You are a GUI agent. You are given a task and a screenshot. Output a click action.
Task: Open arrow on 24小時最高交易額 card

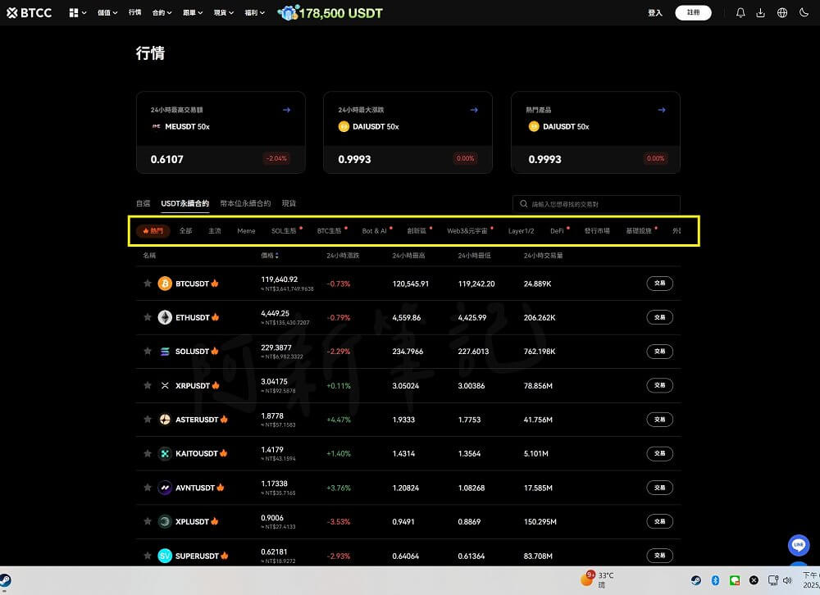[286, 110]
